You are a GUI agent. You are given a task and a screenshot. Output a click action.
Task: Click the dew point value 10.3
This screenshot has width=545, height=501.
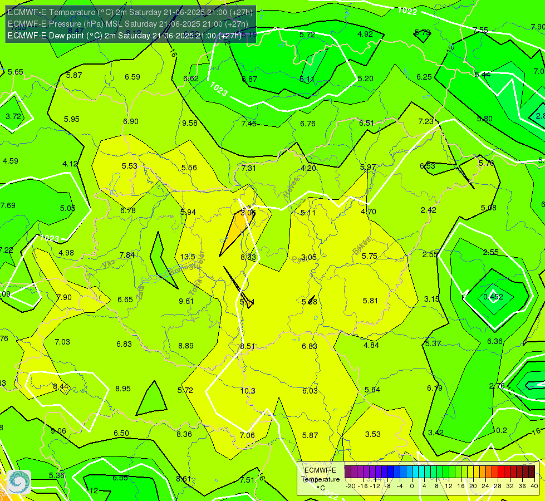pos(248,391)
